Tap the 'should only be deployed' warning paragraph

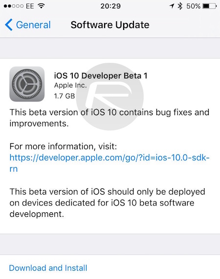(108, 203)
